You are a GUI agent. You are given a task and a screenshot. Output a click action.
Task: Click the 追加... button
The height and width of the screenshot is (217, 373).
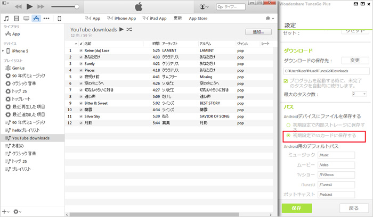(x=258, y=32)
